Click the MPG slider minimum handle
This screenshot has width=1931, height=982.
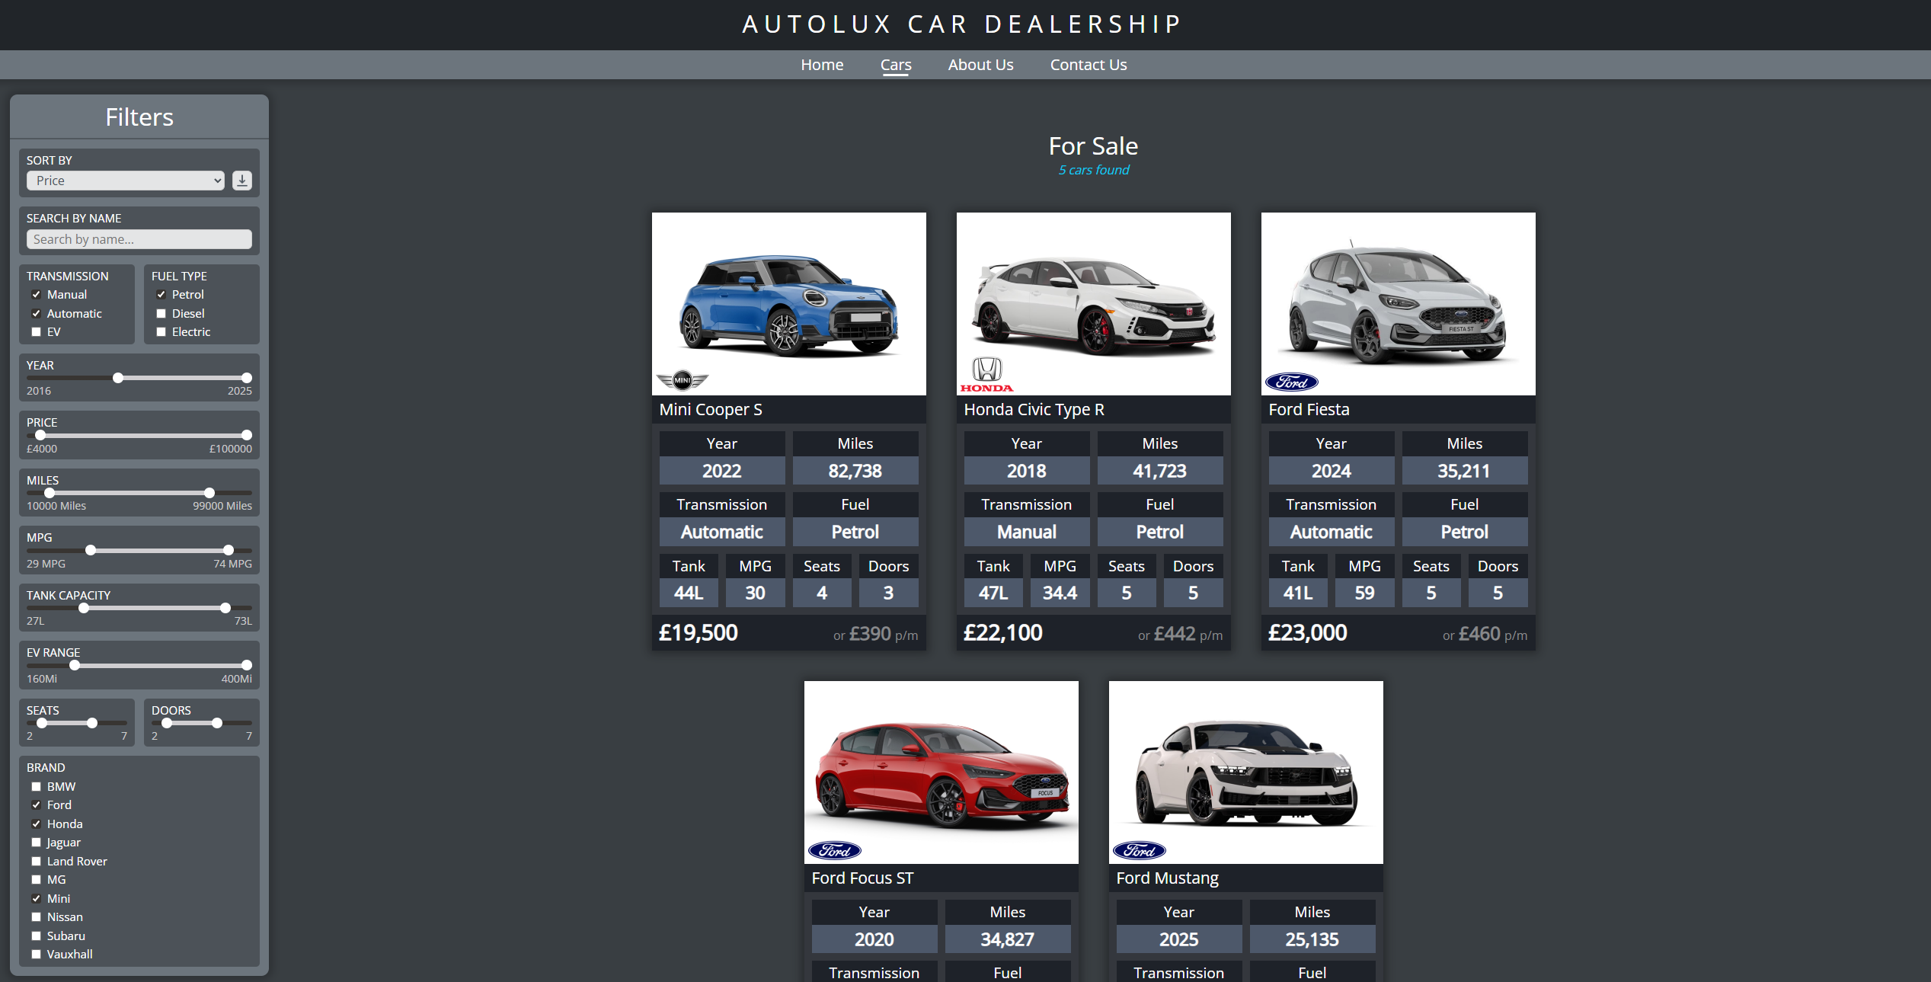(x=91, y=550)
